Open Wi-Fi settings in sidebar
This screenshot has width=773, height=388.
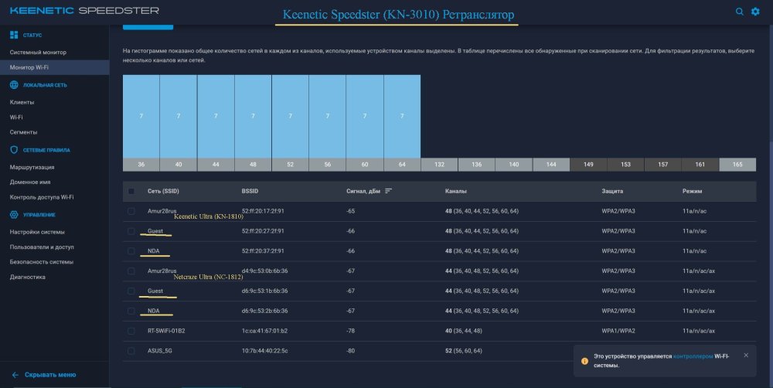point(16,117)
